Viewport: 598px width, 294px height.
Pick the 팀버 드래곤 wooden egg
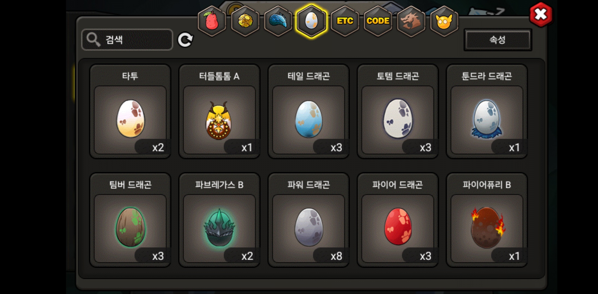(130, 220)
